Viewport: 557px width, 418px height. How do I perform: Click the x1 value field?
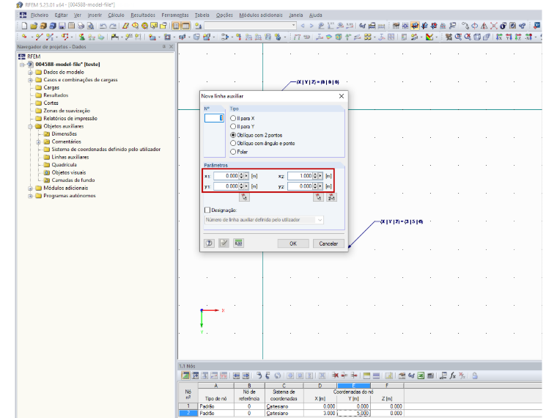(226, 176)
